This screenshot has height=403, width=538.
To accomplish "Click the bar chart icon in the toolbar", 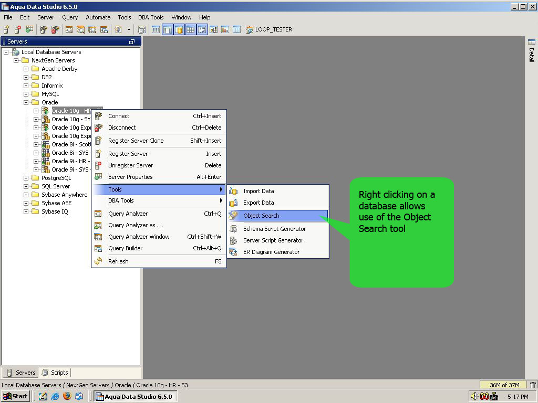I will (x=225, y=29).
